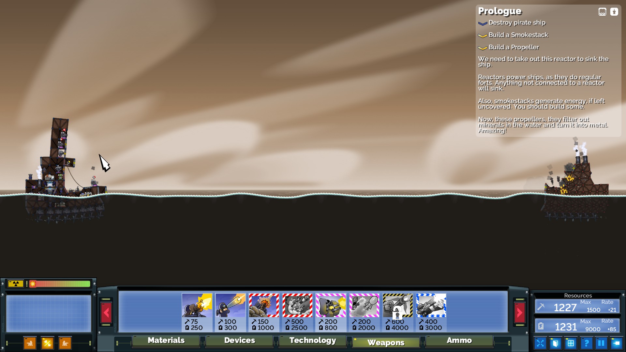Toggle the grid view button
The image size is (626, 352).
pos(571,343)
